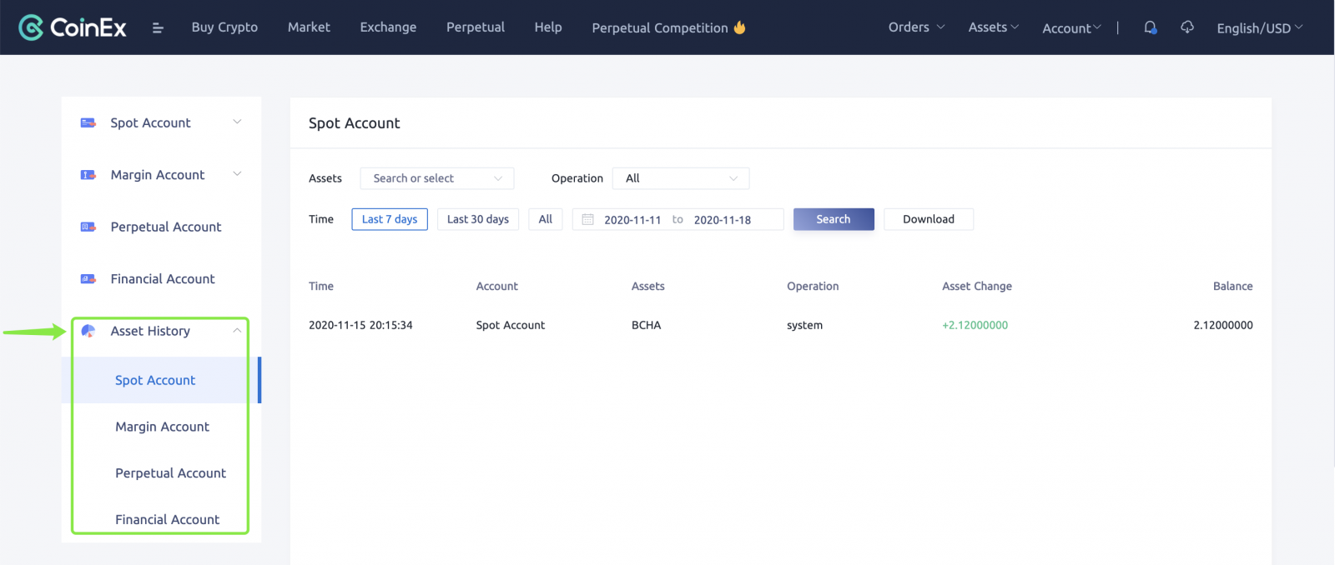The height and width of the screenshot is (565, 1335).
Task: Select the All time filter button
Action: click(546, 219)
